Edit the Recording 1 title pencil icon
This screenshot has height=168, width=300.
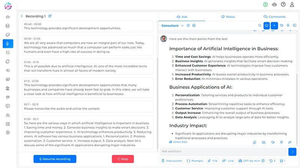point(50,16)
